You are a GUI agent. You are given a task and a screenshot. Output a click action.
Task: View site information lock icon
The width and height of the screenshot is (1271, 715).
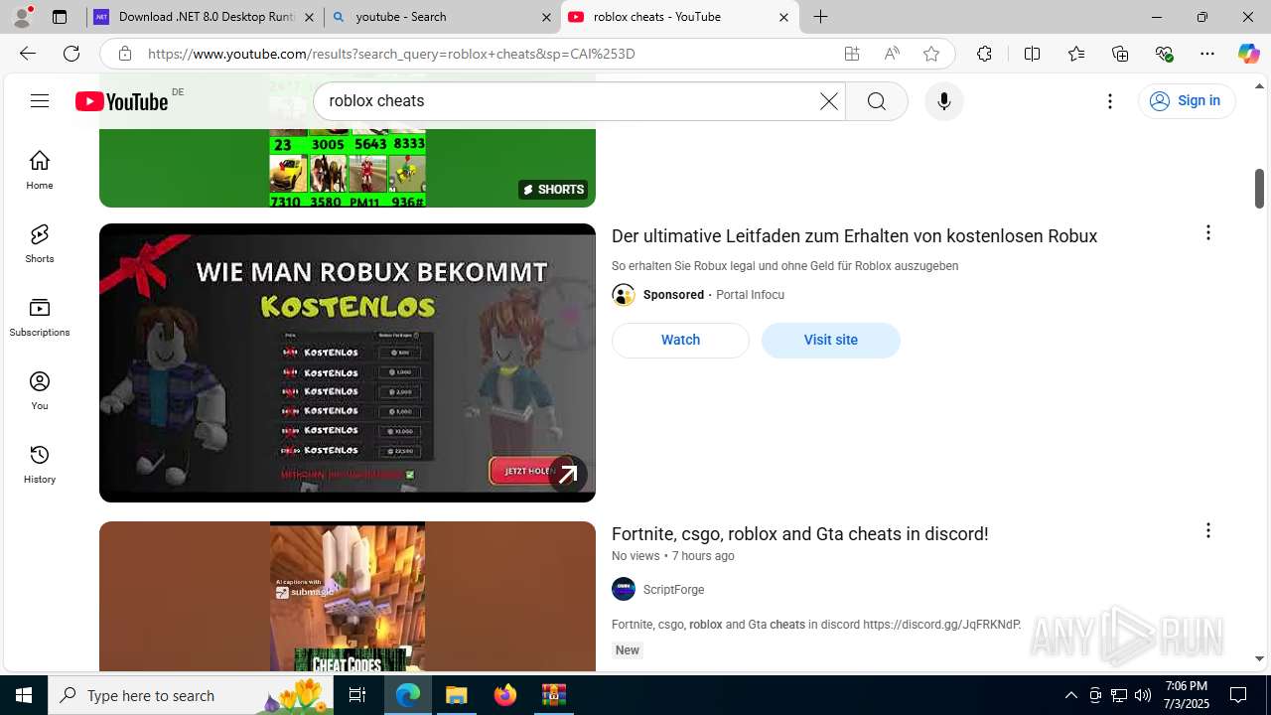coord(124,54)
